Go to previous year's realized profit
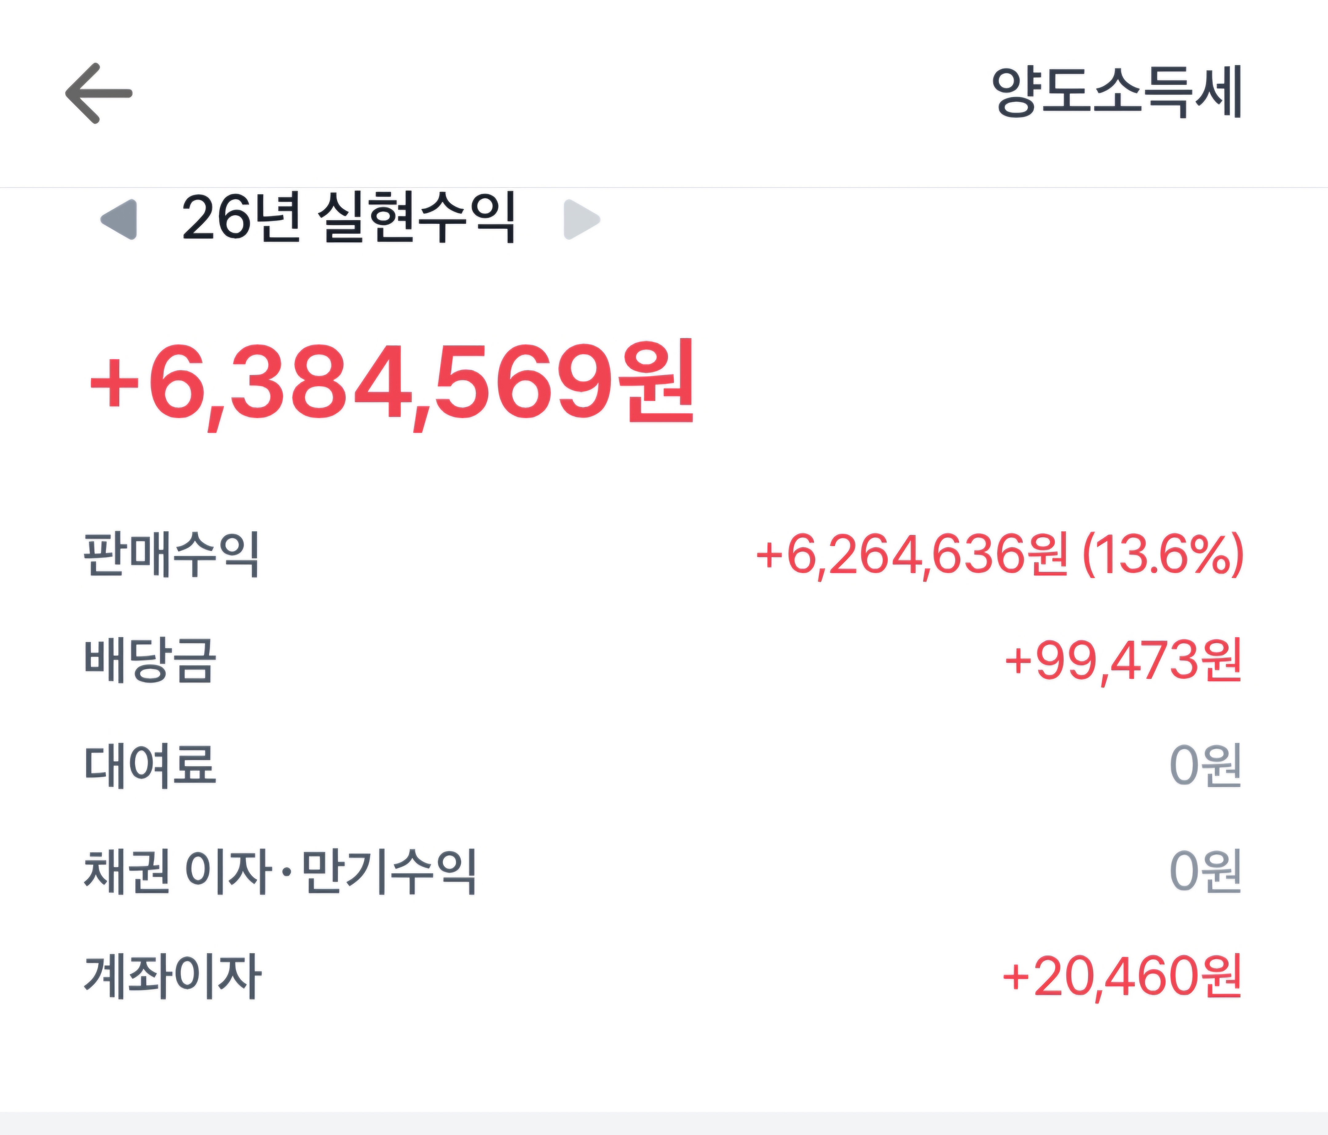This screenshot has width=1328, height=1135. (x=119, y=219)
